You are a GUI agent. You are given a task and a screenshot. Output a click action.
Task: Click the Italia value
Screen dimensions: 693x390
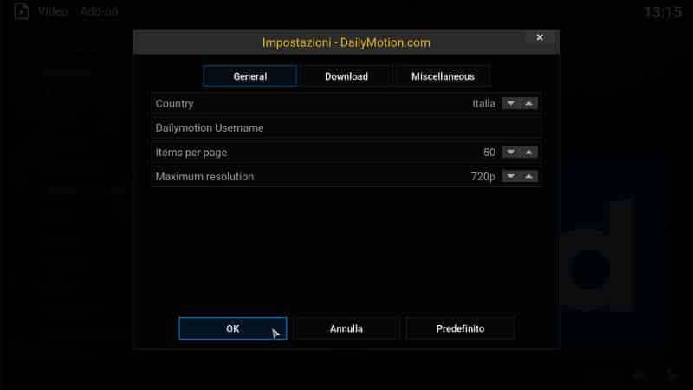click(484, 103)
